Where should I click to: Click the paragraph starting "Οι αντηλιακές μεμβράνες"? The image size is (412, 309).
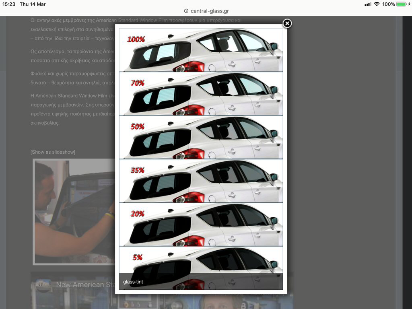click(x=72, y=29)
